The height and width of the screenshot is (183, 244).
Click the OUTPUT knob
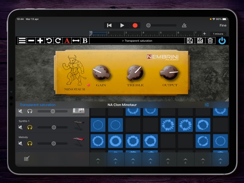tap(169, 72)
